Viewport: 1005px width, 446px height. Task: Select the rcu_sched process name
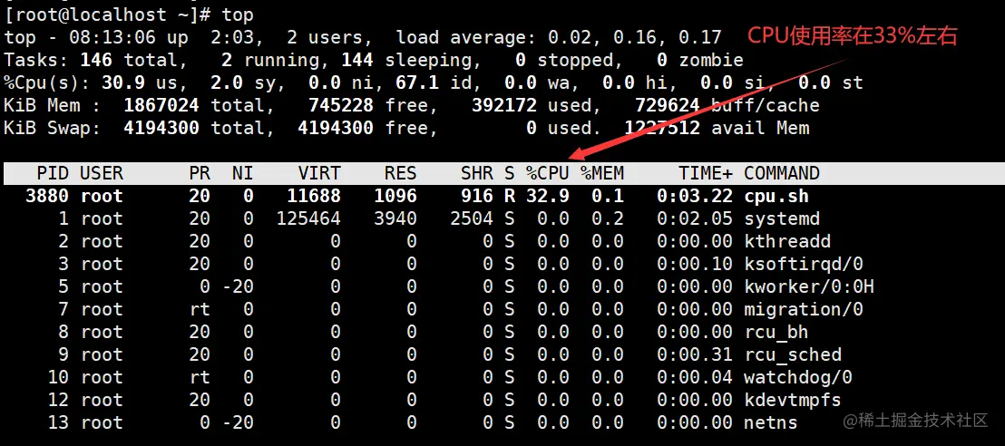coord(793,354)
